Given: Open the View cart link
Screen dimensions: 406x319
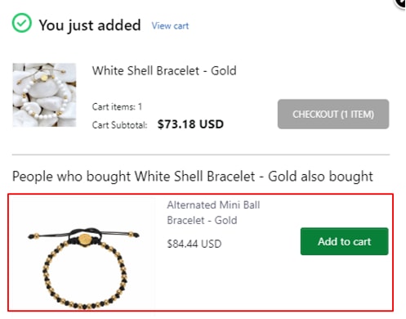Looking at the screenshot, I should [170, 26].
